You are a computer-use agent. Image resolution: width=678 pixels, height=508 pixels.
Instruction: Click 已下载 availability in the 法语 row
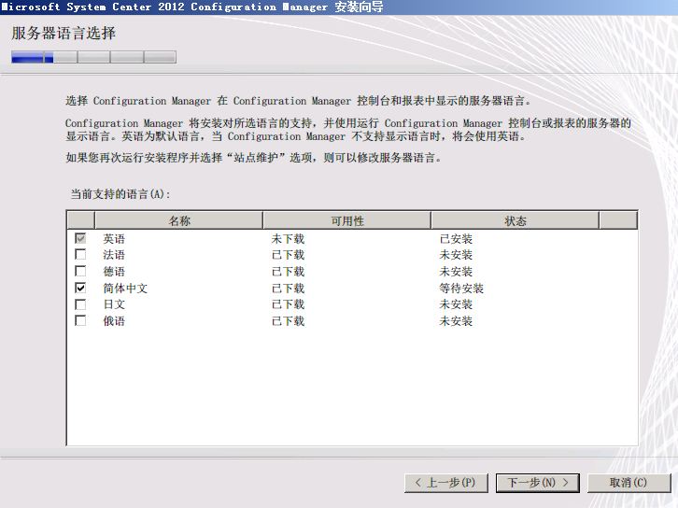click(288, 255)
